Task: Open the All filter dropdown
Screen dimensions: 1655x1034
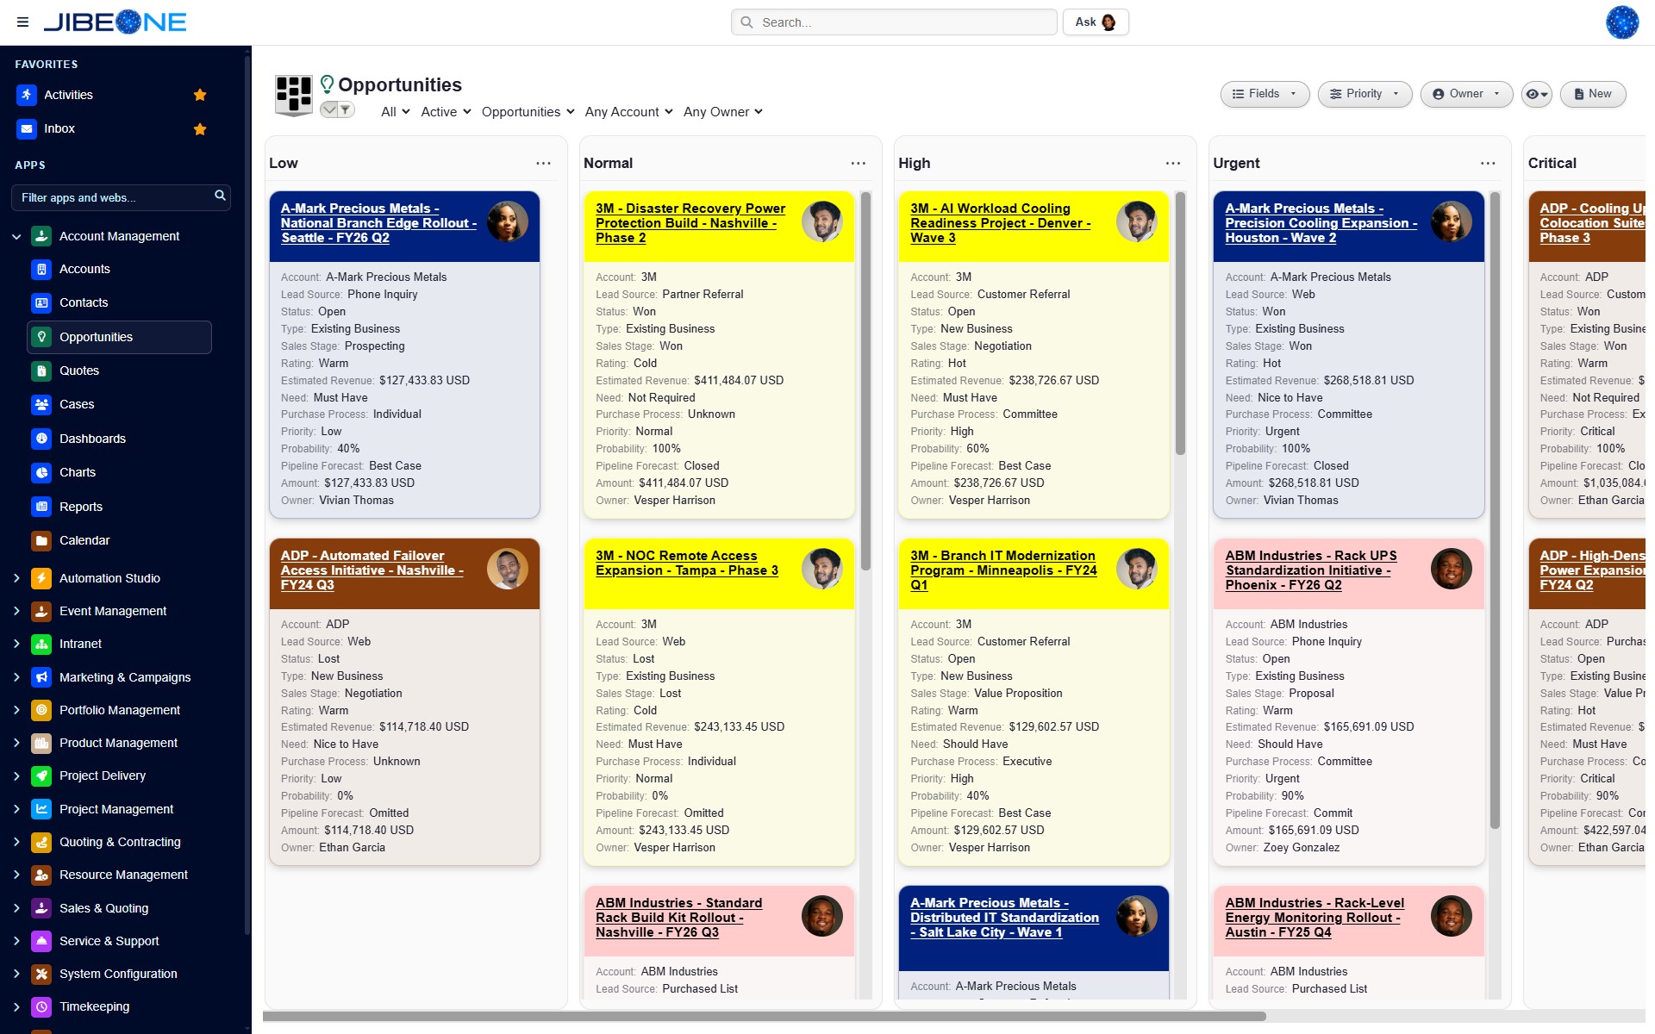Action: (395, 112)
